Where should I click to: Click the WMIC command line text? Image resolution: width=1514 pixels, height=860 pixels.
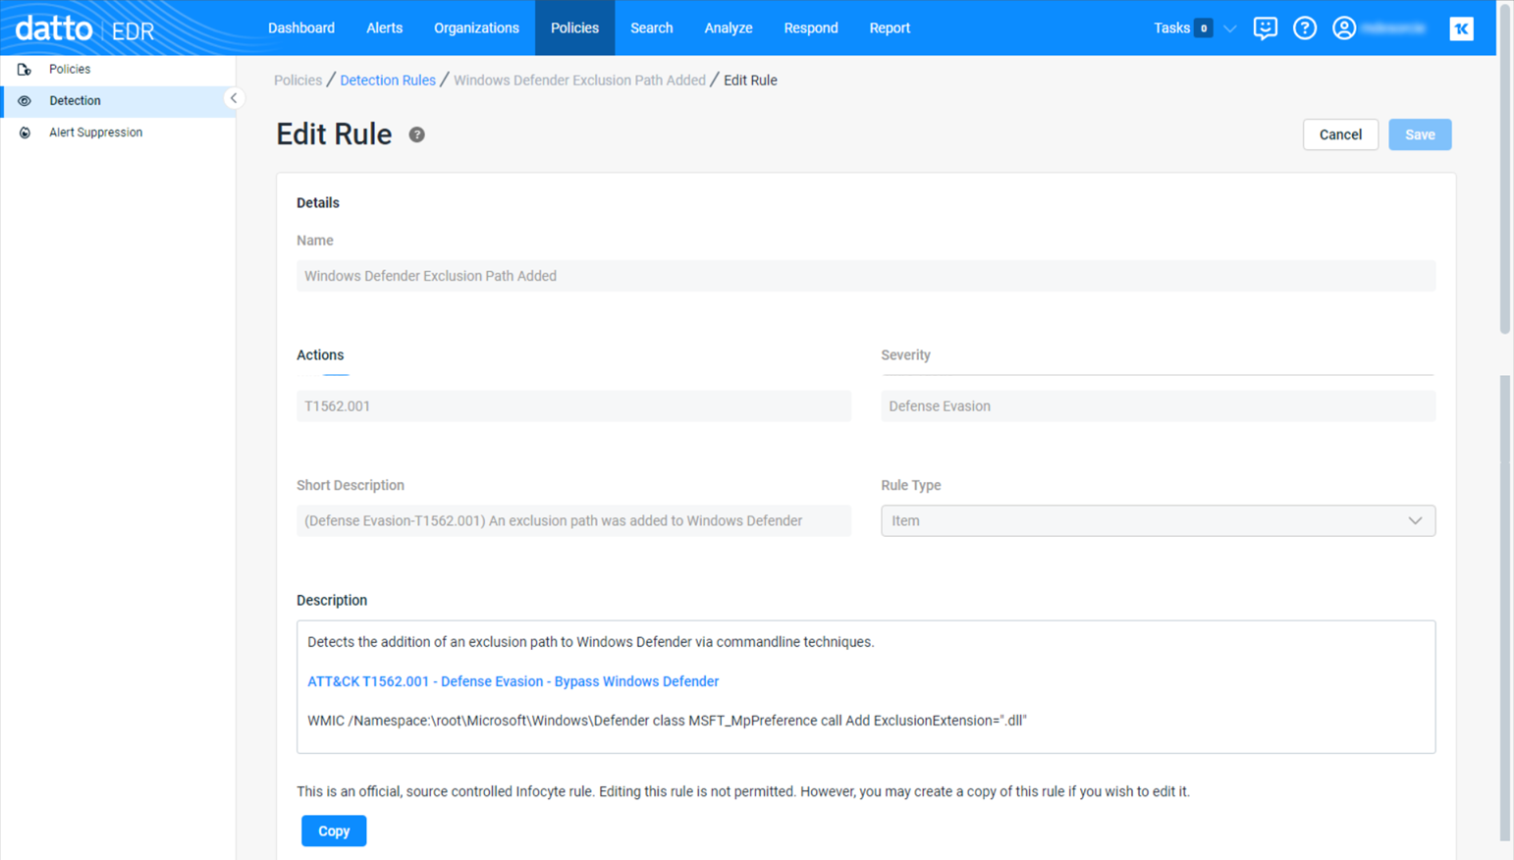point(667,721)
